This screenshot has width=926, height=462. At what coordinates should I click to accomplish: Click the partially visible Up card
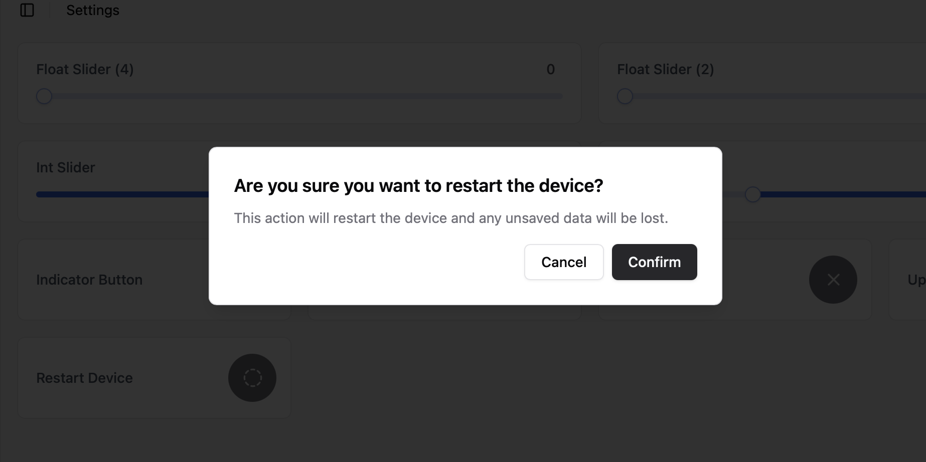click(907, 280)
